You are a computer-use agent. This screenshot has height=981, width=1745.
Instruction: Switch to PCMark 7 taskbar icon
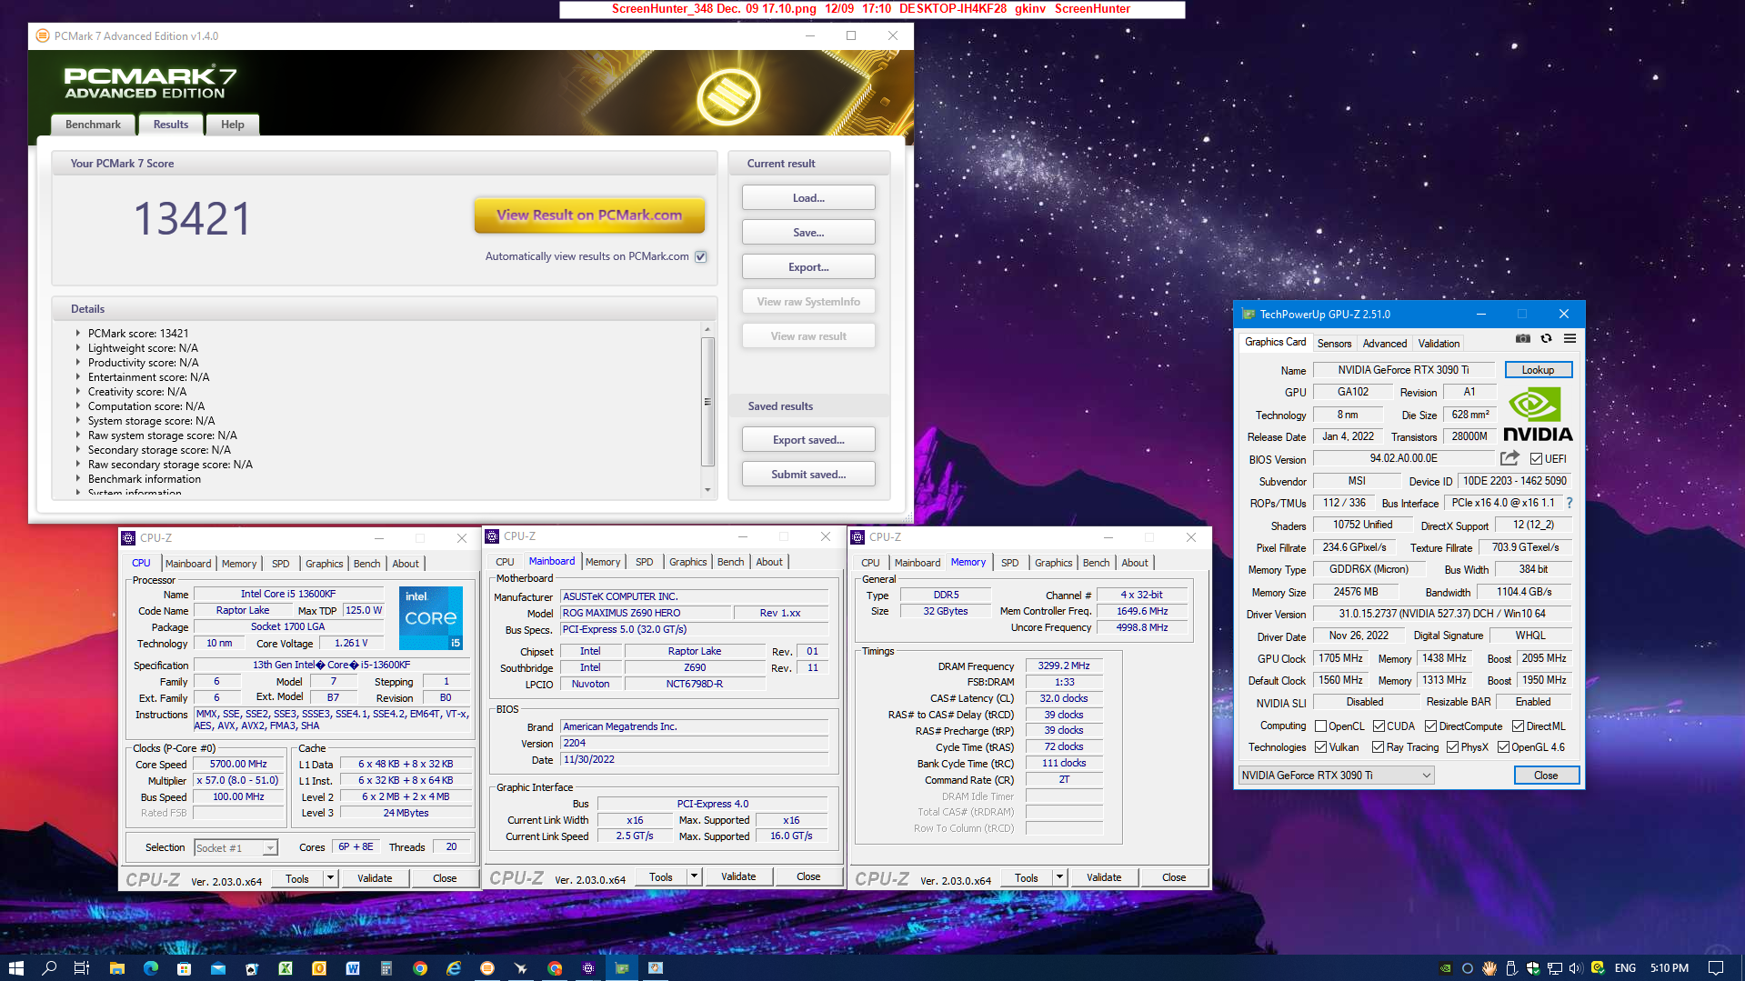[x=487, y=968]
